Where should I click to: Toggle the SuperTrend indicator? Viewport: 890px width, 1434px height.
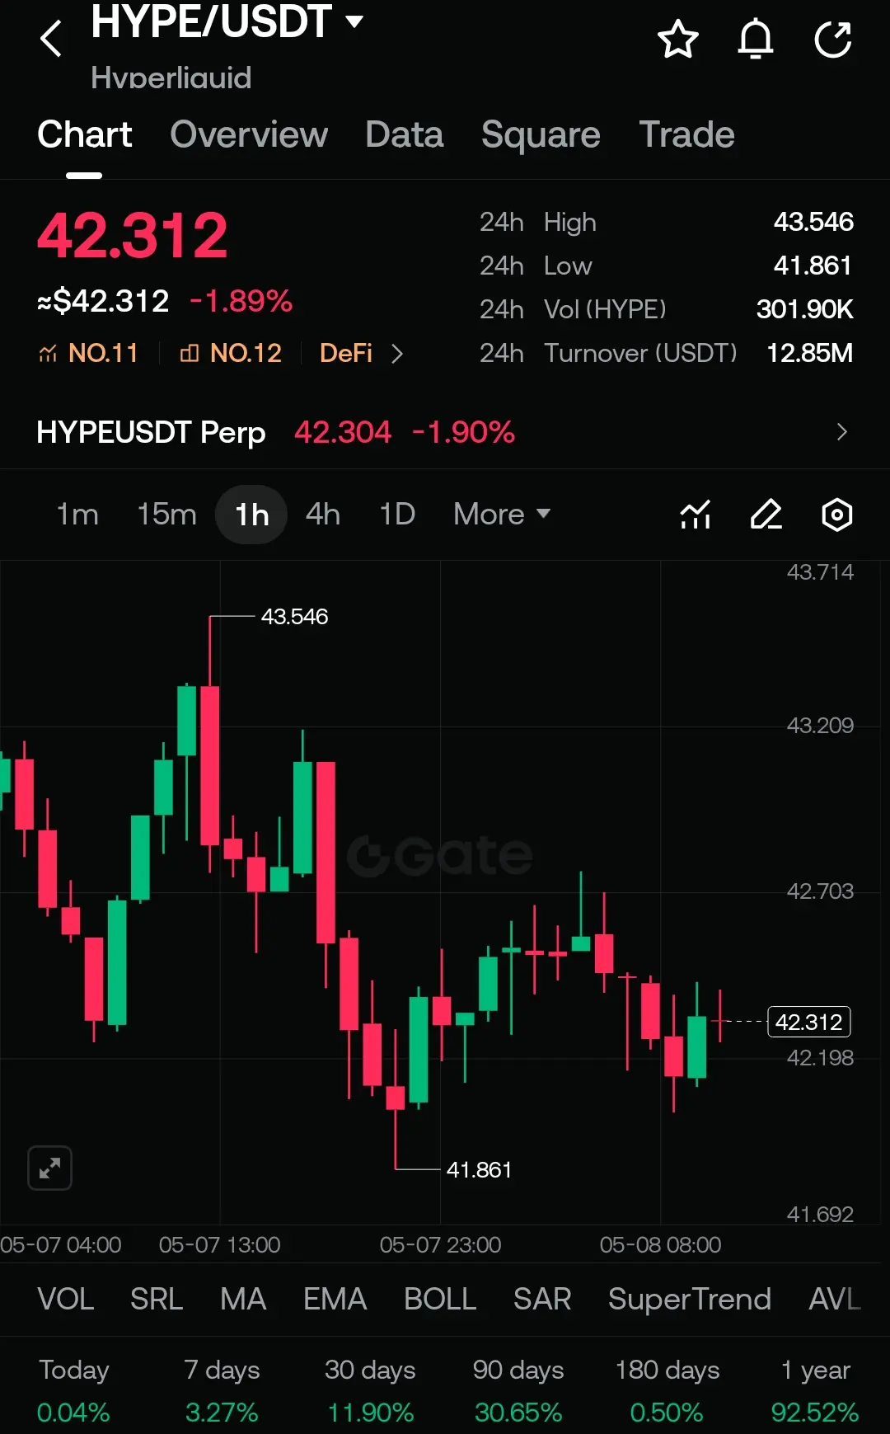click(690, 1299)
